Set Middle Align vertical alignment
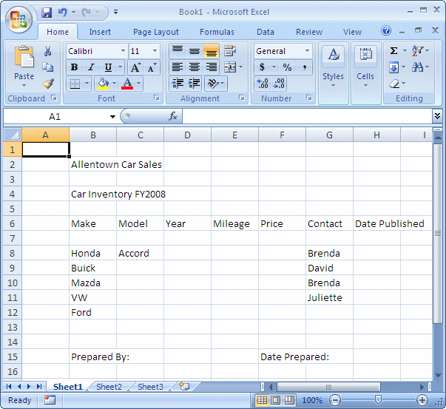Screen dimensions: 446x409 coord(195,51)
